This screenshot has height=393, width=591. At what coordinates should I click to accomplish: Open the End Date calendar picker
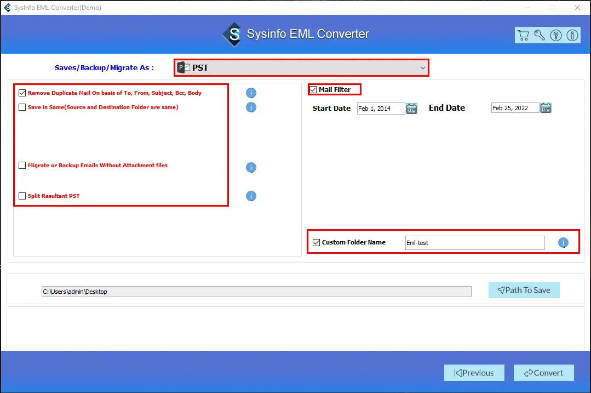[546, 108]
